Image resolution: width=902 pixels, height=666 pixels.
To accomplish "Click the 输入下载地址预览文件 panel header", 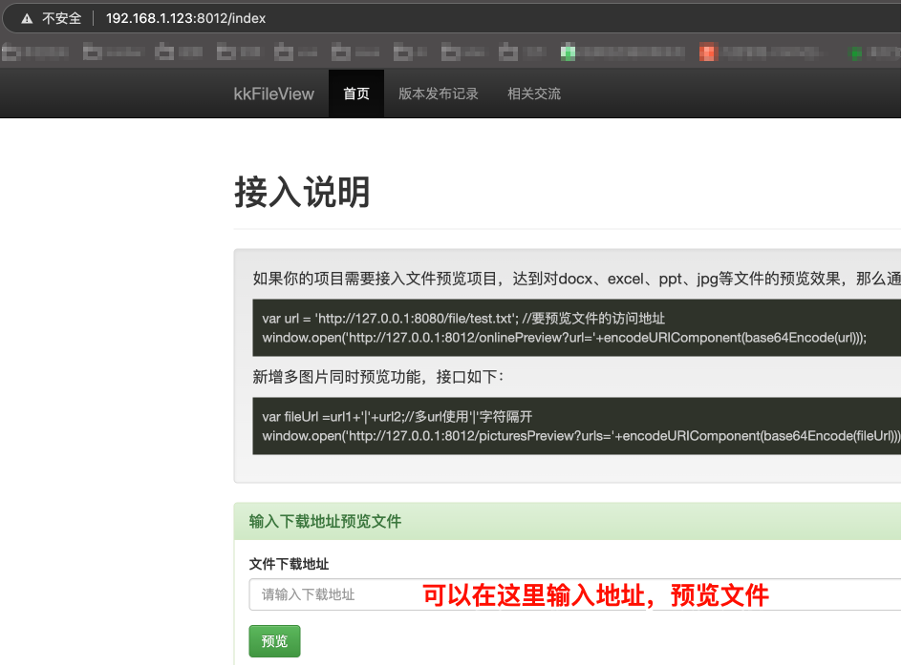I will 568,521.
